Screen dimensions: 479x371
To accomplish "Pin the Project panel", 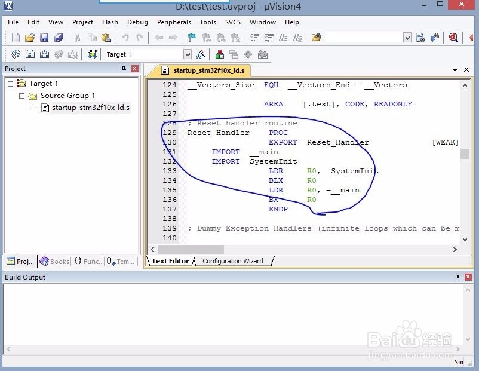I will (x=124, y=69).
